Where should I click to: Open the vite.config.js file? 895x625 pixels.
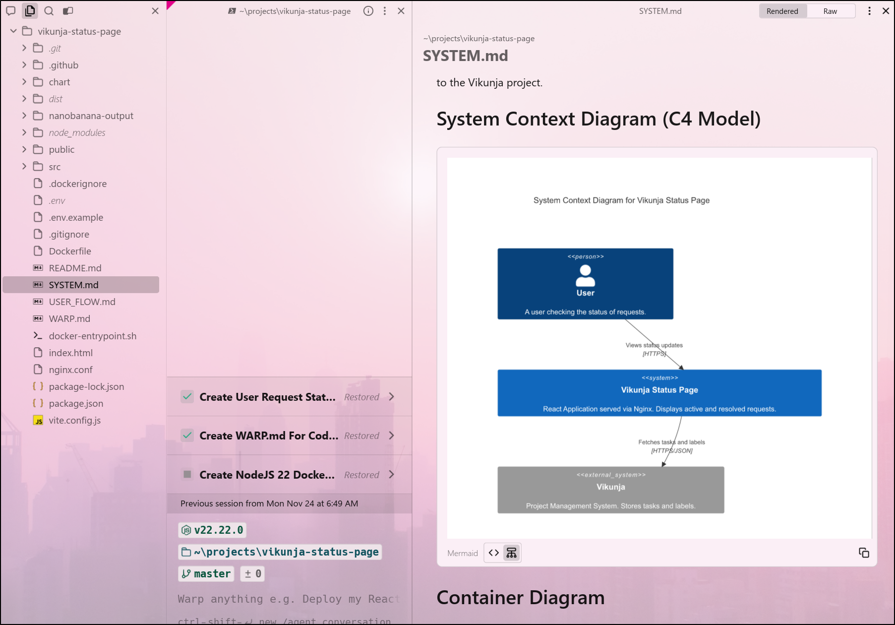81,420
